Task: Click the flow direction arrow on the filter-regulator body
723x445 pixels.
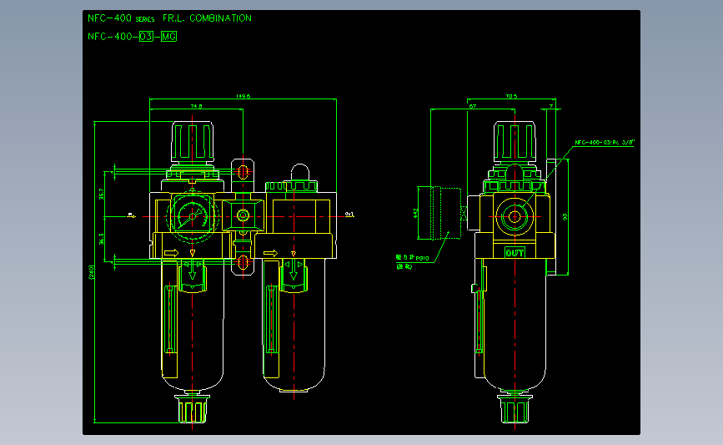Action: click(171, 253)
